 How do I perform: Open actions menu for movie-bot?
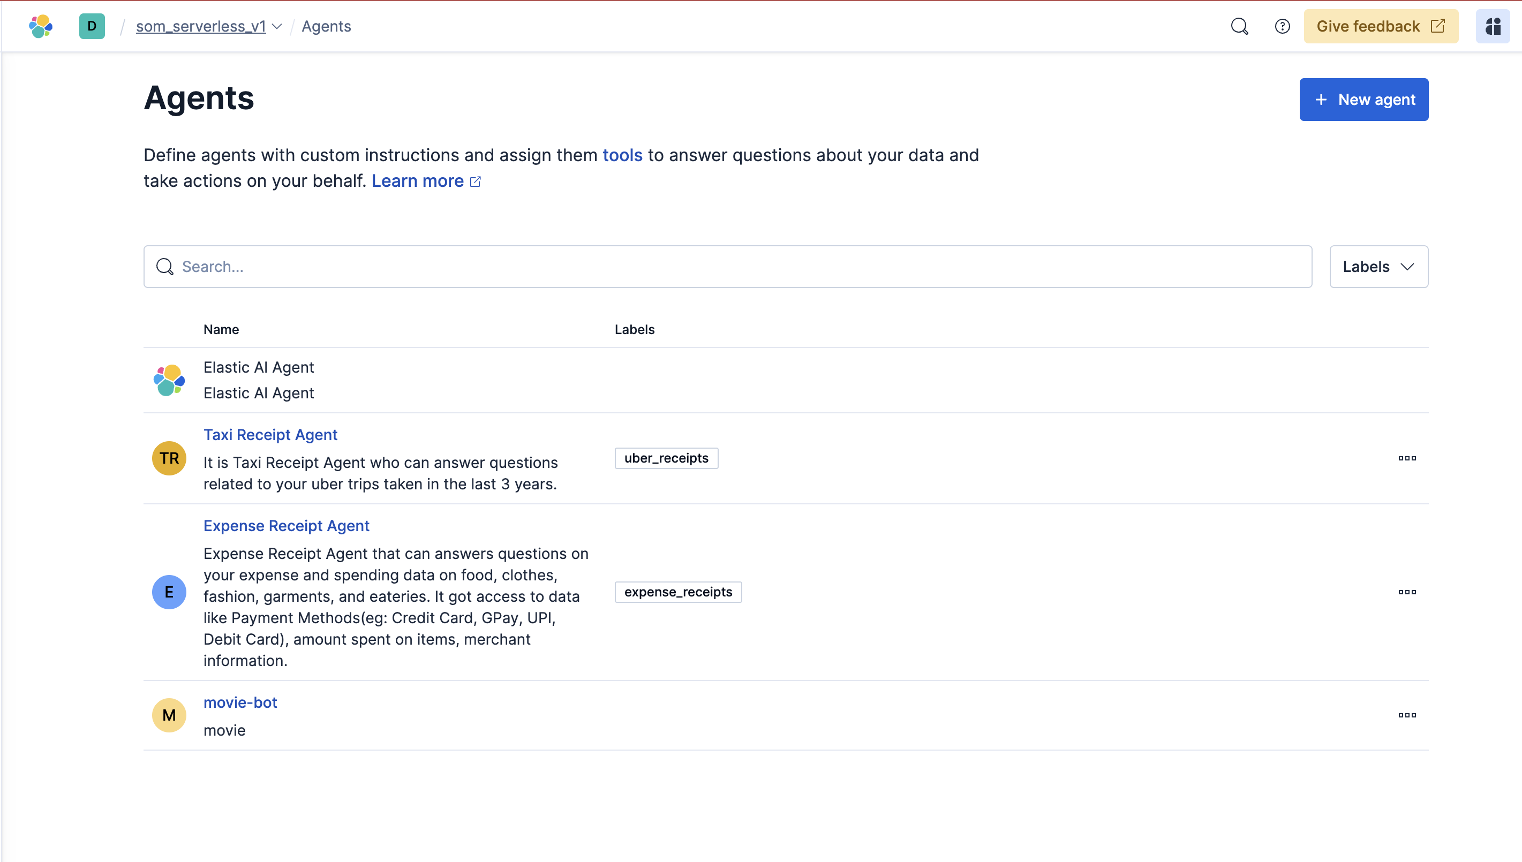(1407, 715)
